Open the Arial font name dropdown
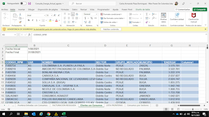The image size is (209, 117). (x=45, y=15)
